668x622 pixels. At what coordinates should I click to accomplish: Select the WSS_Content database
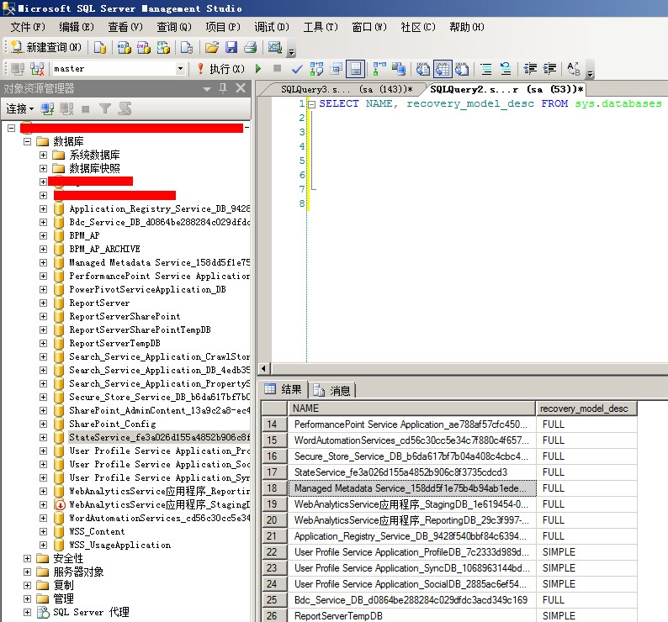click(97, 531)
